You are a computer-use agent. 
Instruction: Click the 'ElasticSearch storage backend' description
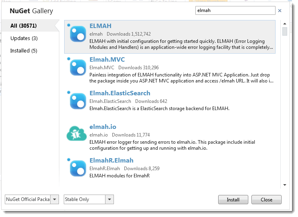[160, 108]
